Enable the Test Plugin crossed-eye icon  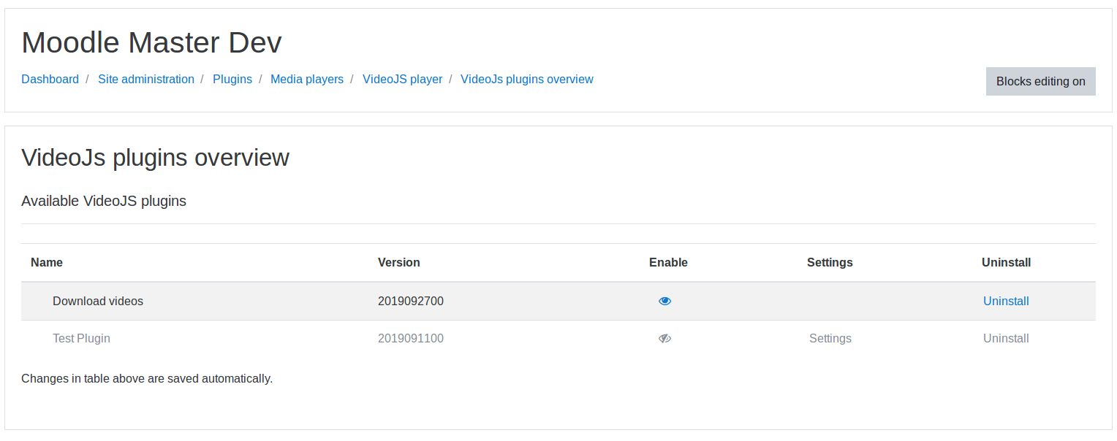tap(664, 338)
